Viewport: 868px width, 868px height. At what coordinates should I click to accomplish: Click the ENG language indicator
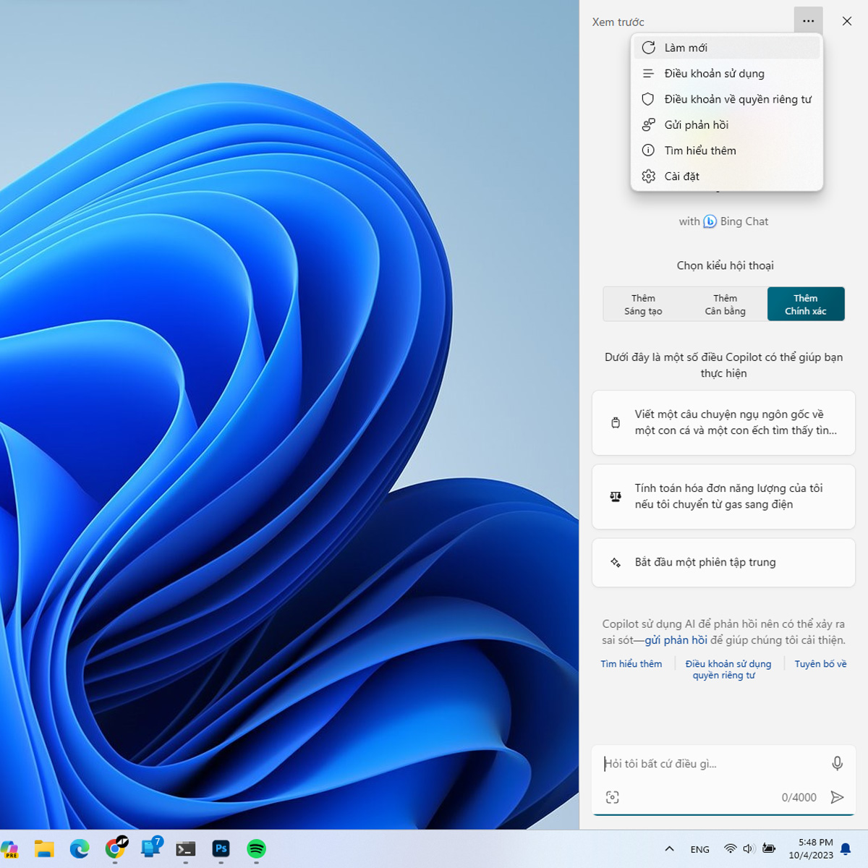click(x=699, y=850)
